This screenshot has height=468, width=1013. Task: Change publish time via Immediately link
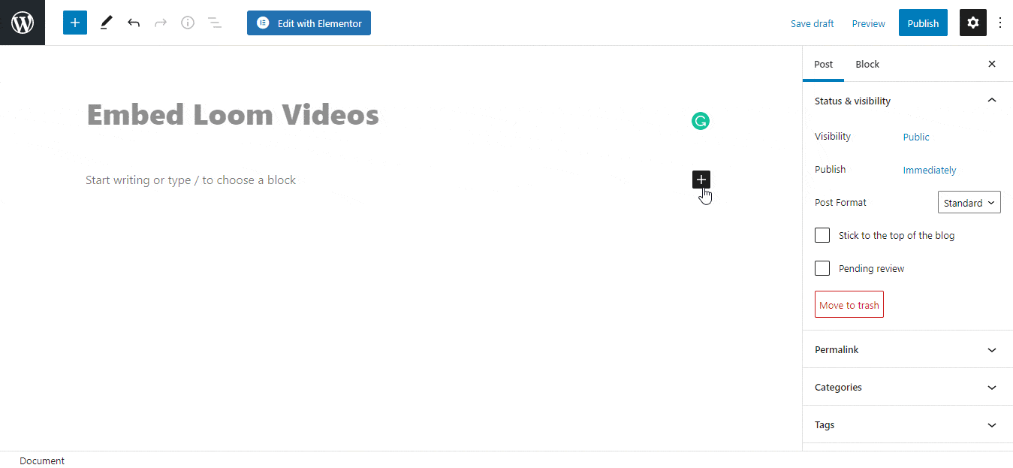pos(930,171)
